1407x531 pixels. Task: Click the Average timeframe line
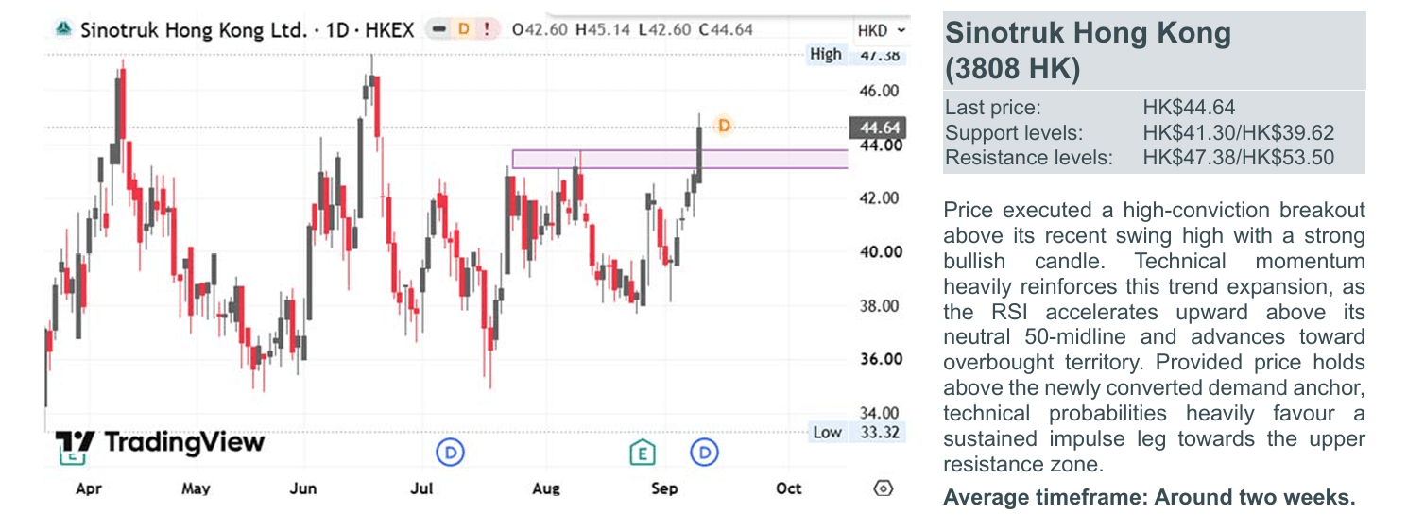click(x=1149, y=497)
